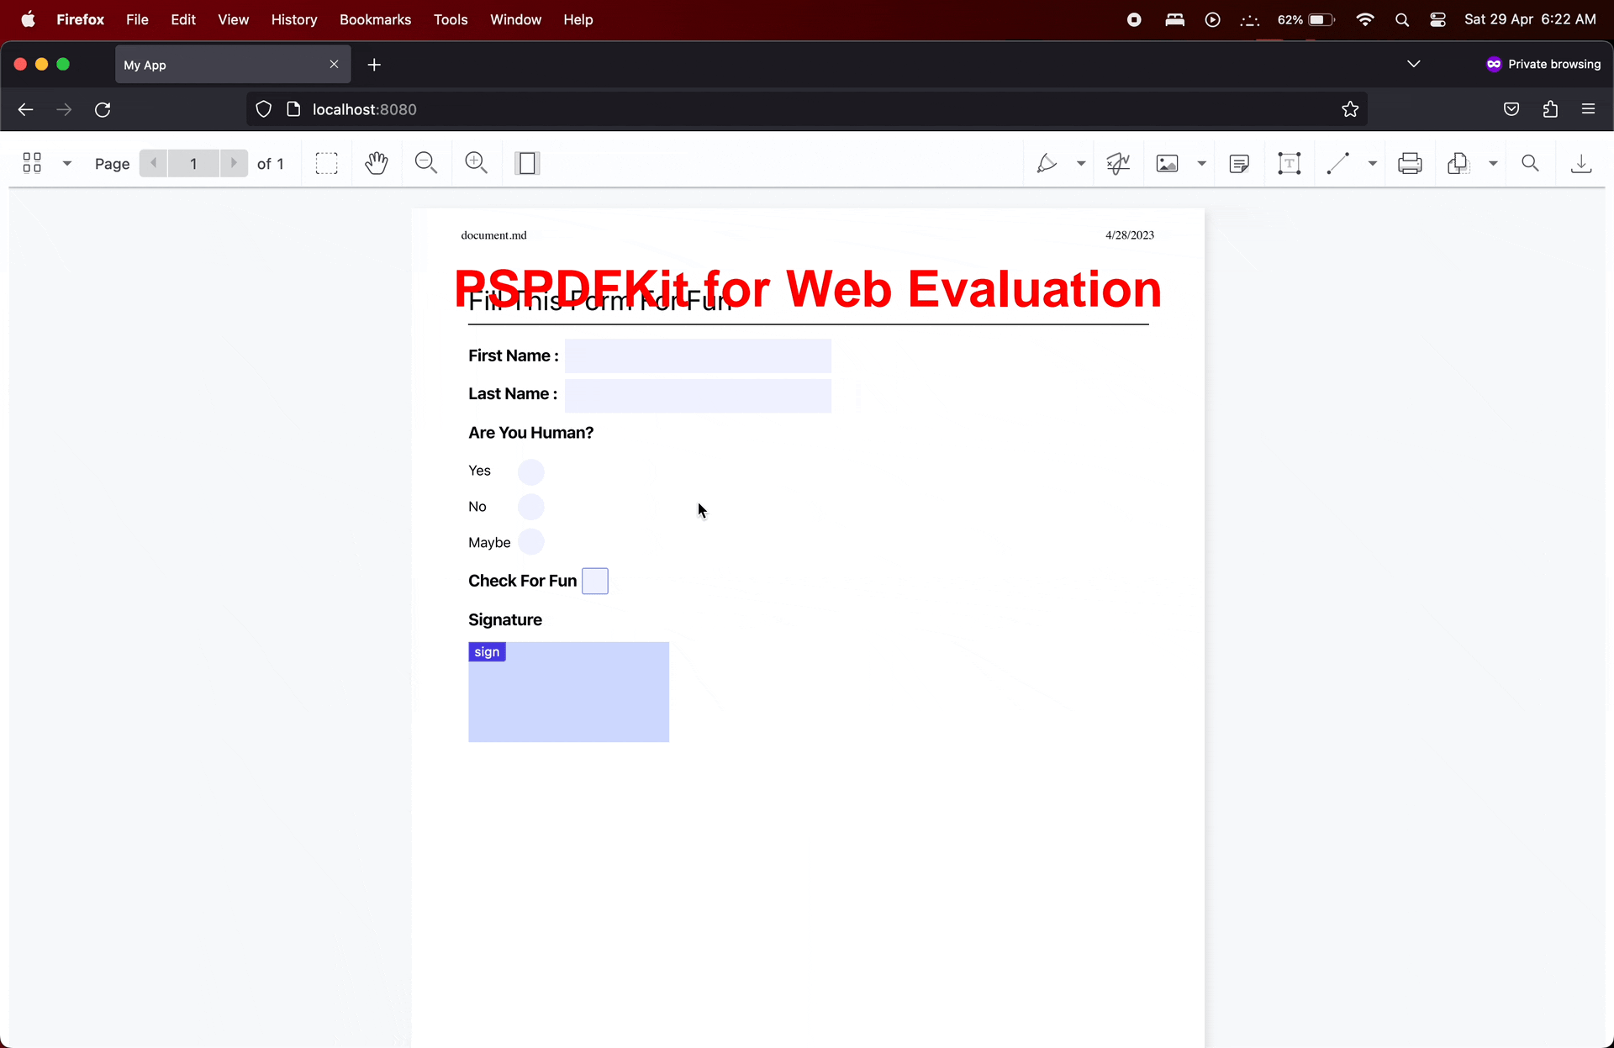Screen dimensions: 1614x1048
Task: Select the pan hand tool
Action: click(x=377, y=163)
